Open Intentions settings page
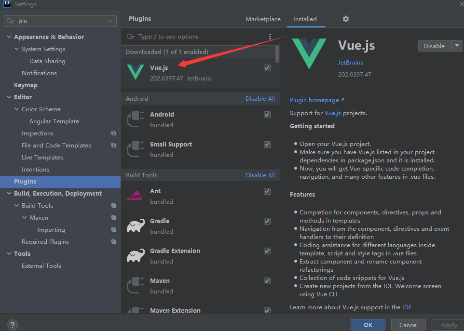This screenshot has width=464, height=331. (x=36, y=170)
